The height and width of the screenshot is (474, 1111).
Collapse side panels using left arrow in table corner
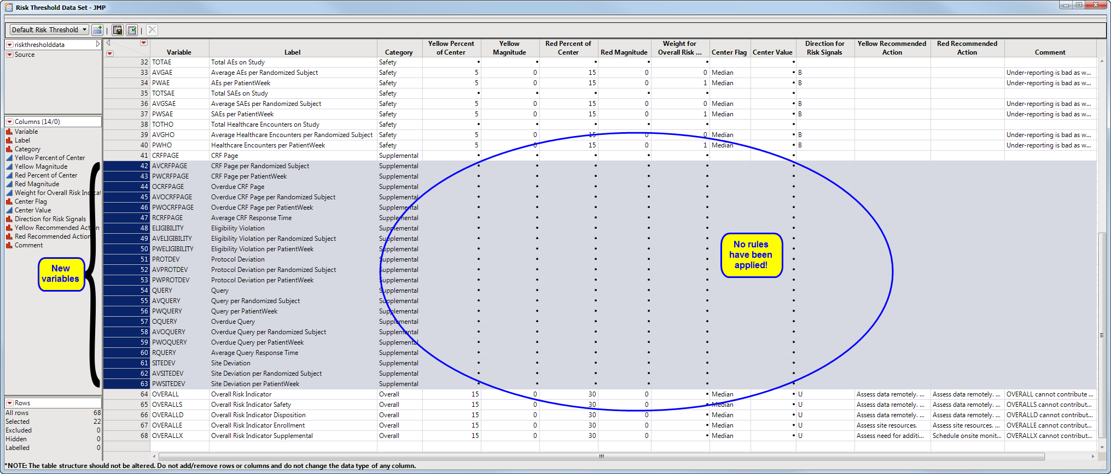108,43
